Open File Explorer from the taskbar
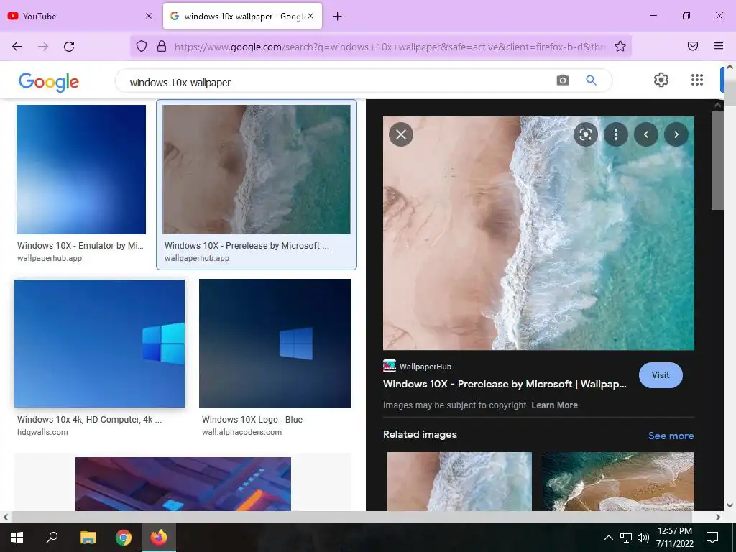This screenshot has width=736, height=552. [x=88, y=538]
